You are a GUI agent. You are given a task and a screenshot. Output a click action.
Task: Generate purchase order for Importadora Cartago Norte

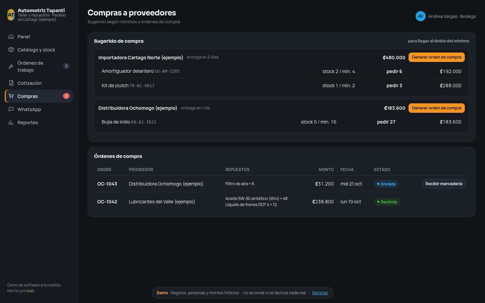coord(437,57)
